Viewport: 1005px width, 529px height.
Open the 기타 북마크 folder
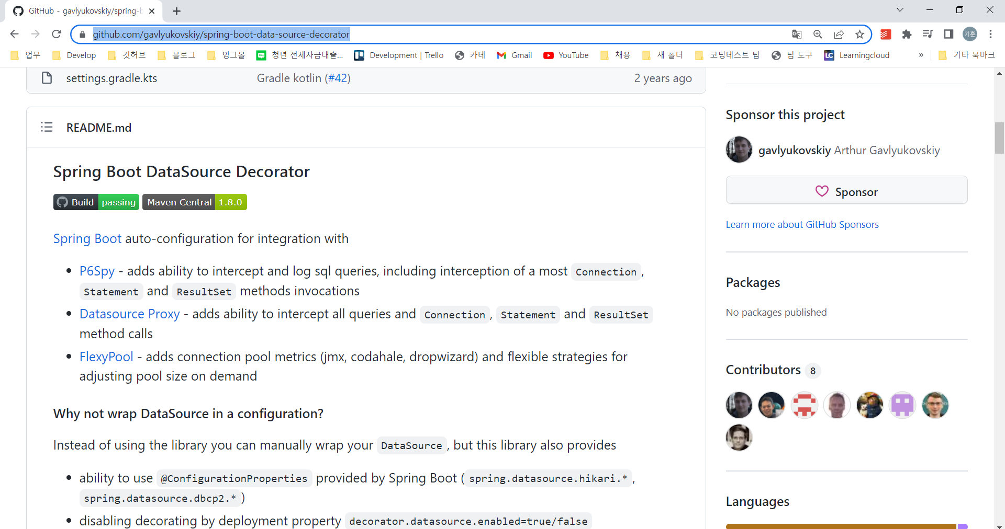pos(966,55)
